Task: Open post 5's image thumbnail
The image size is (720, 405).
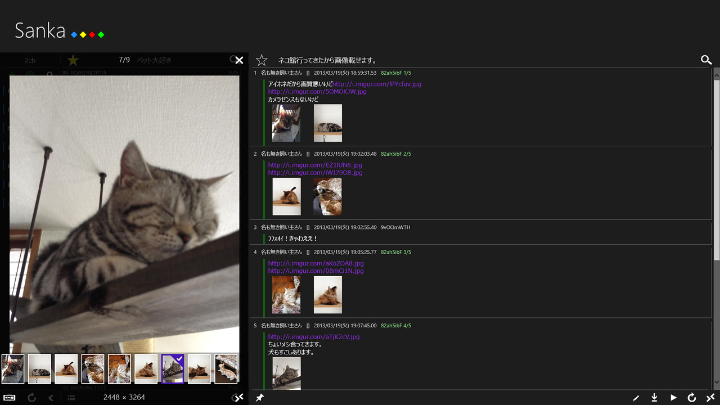Action: pyautogui.click(x=286, y=373)
